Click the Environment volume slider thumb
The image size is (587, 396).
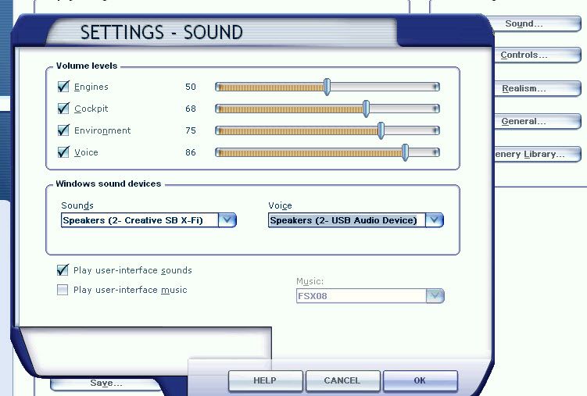coord(381,130)
